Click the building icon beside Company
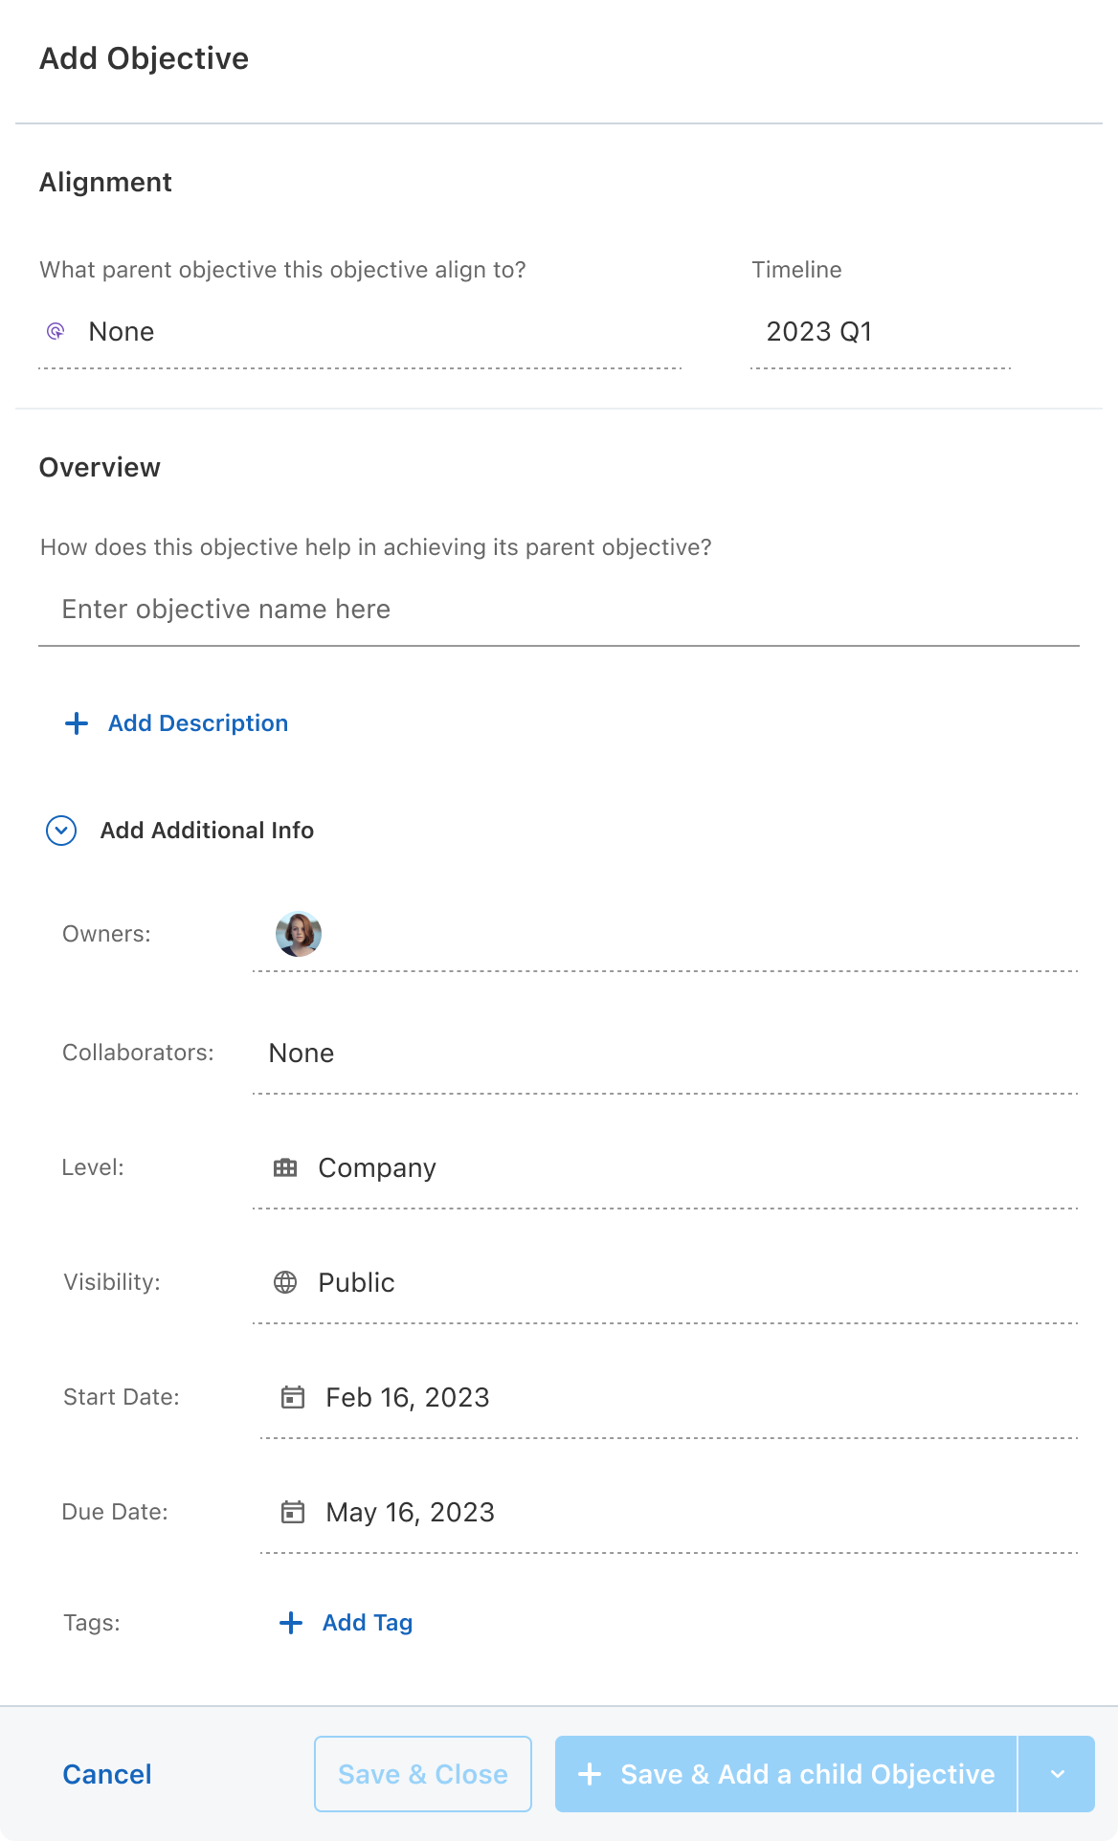This screenshot has width=1118, height=1841. click(x=285, y=1167)
